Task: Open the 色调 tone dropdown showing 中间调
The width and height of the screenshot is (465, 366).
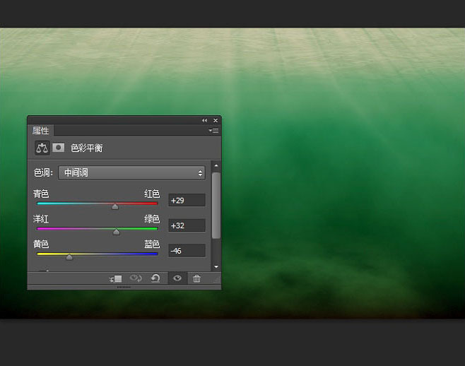Action: (x=131, y=173)
